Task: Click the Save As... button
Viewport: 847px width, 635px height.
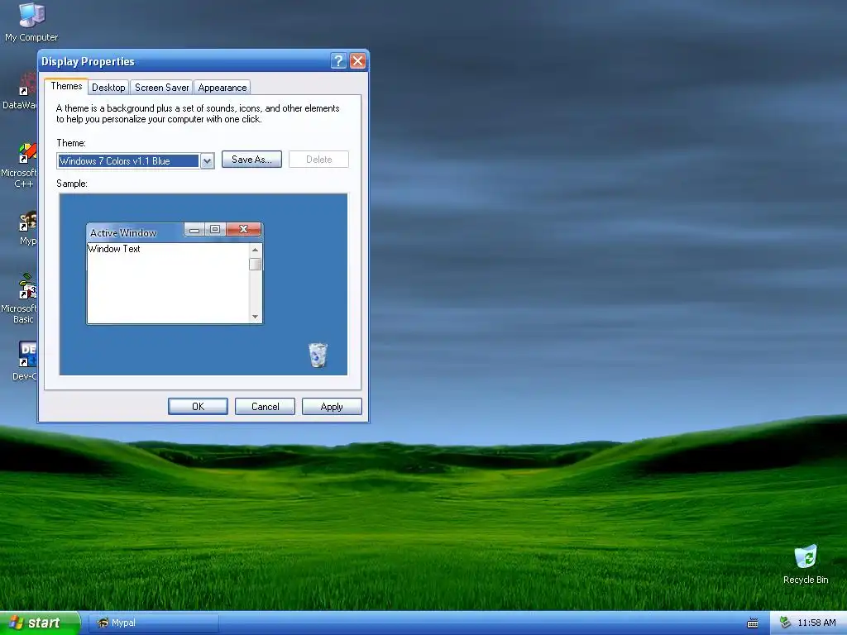Action: point(251,160)
